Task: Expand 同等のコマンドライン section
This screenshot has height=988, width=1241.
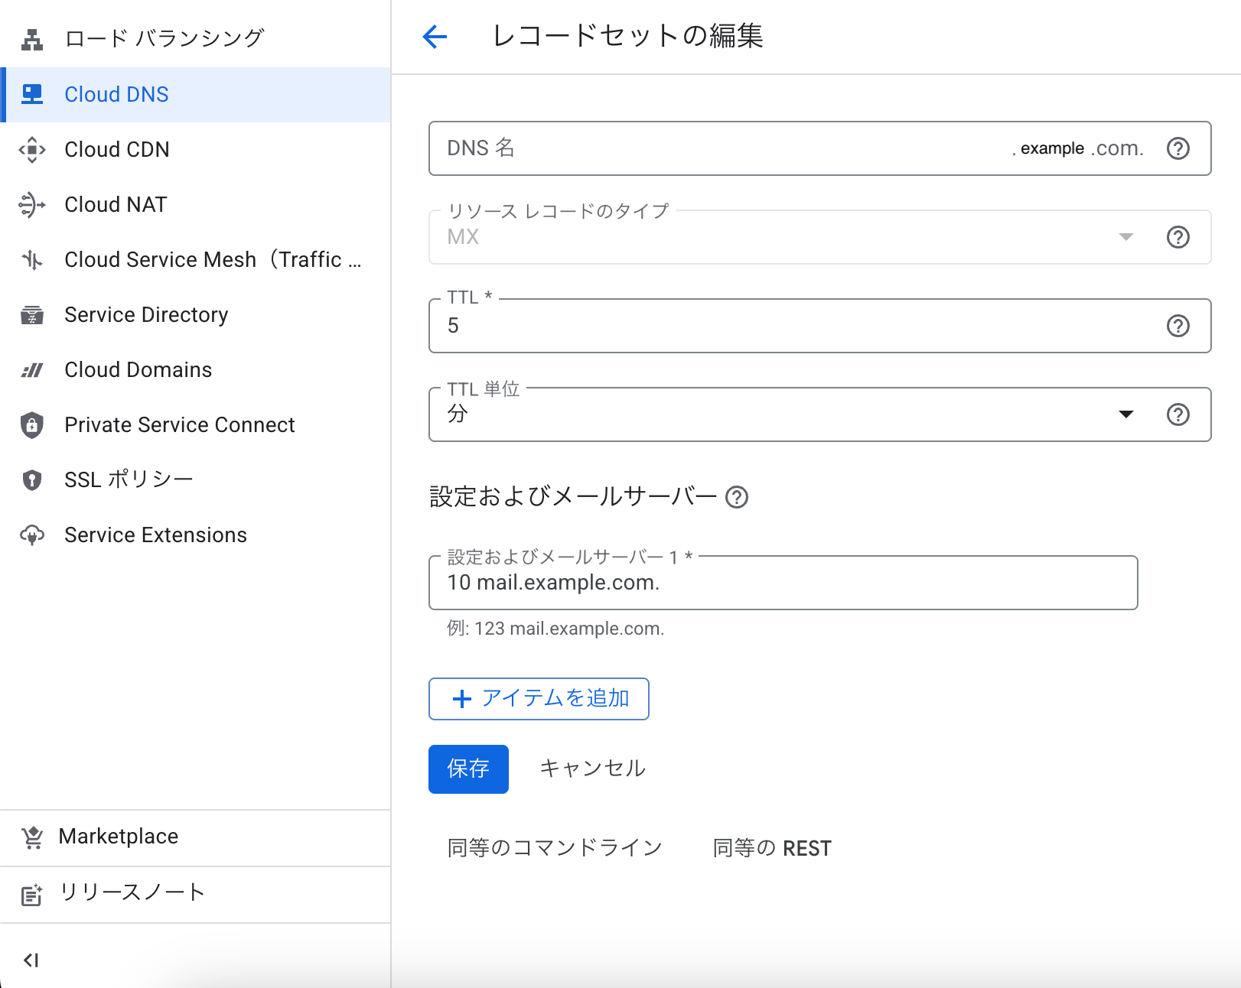Action: tap(555, 848)
